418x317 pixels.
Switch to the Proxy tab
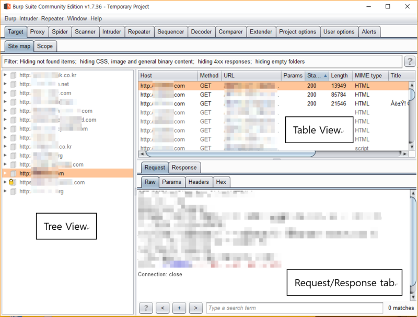[37, 31]
